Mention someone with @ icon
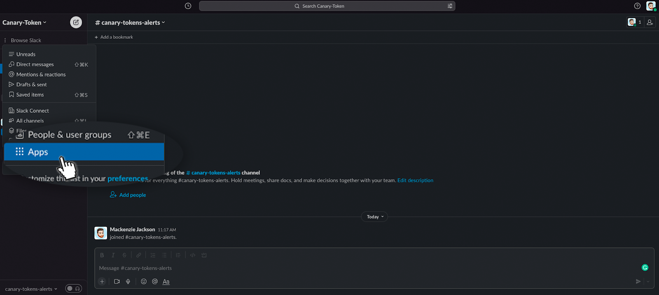The height and width of the screenshot is (295, 659). pos(155,281)
